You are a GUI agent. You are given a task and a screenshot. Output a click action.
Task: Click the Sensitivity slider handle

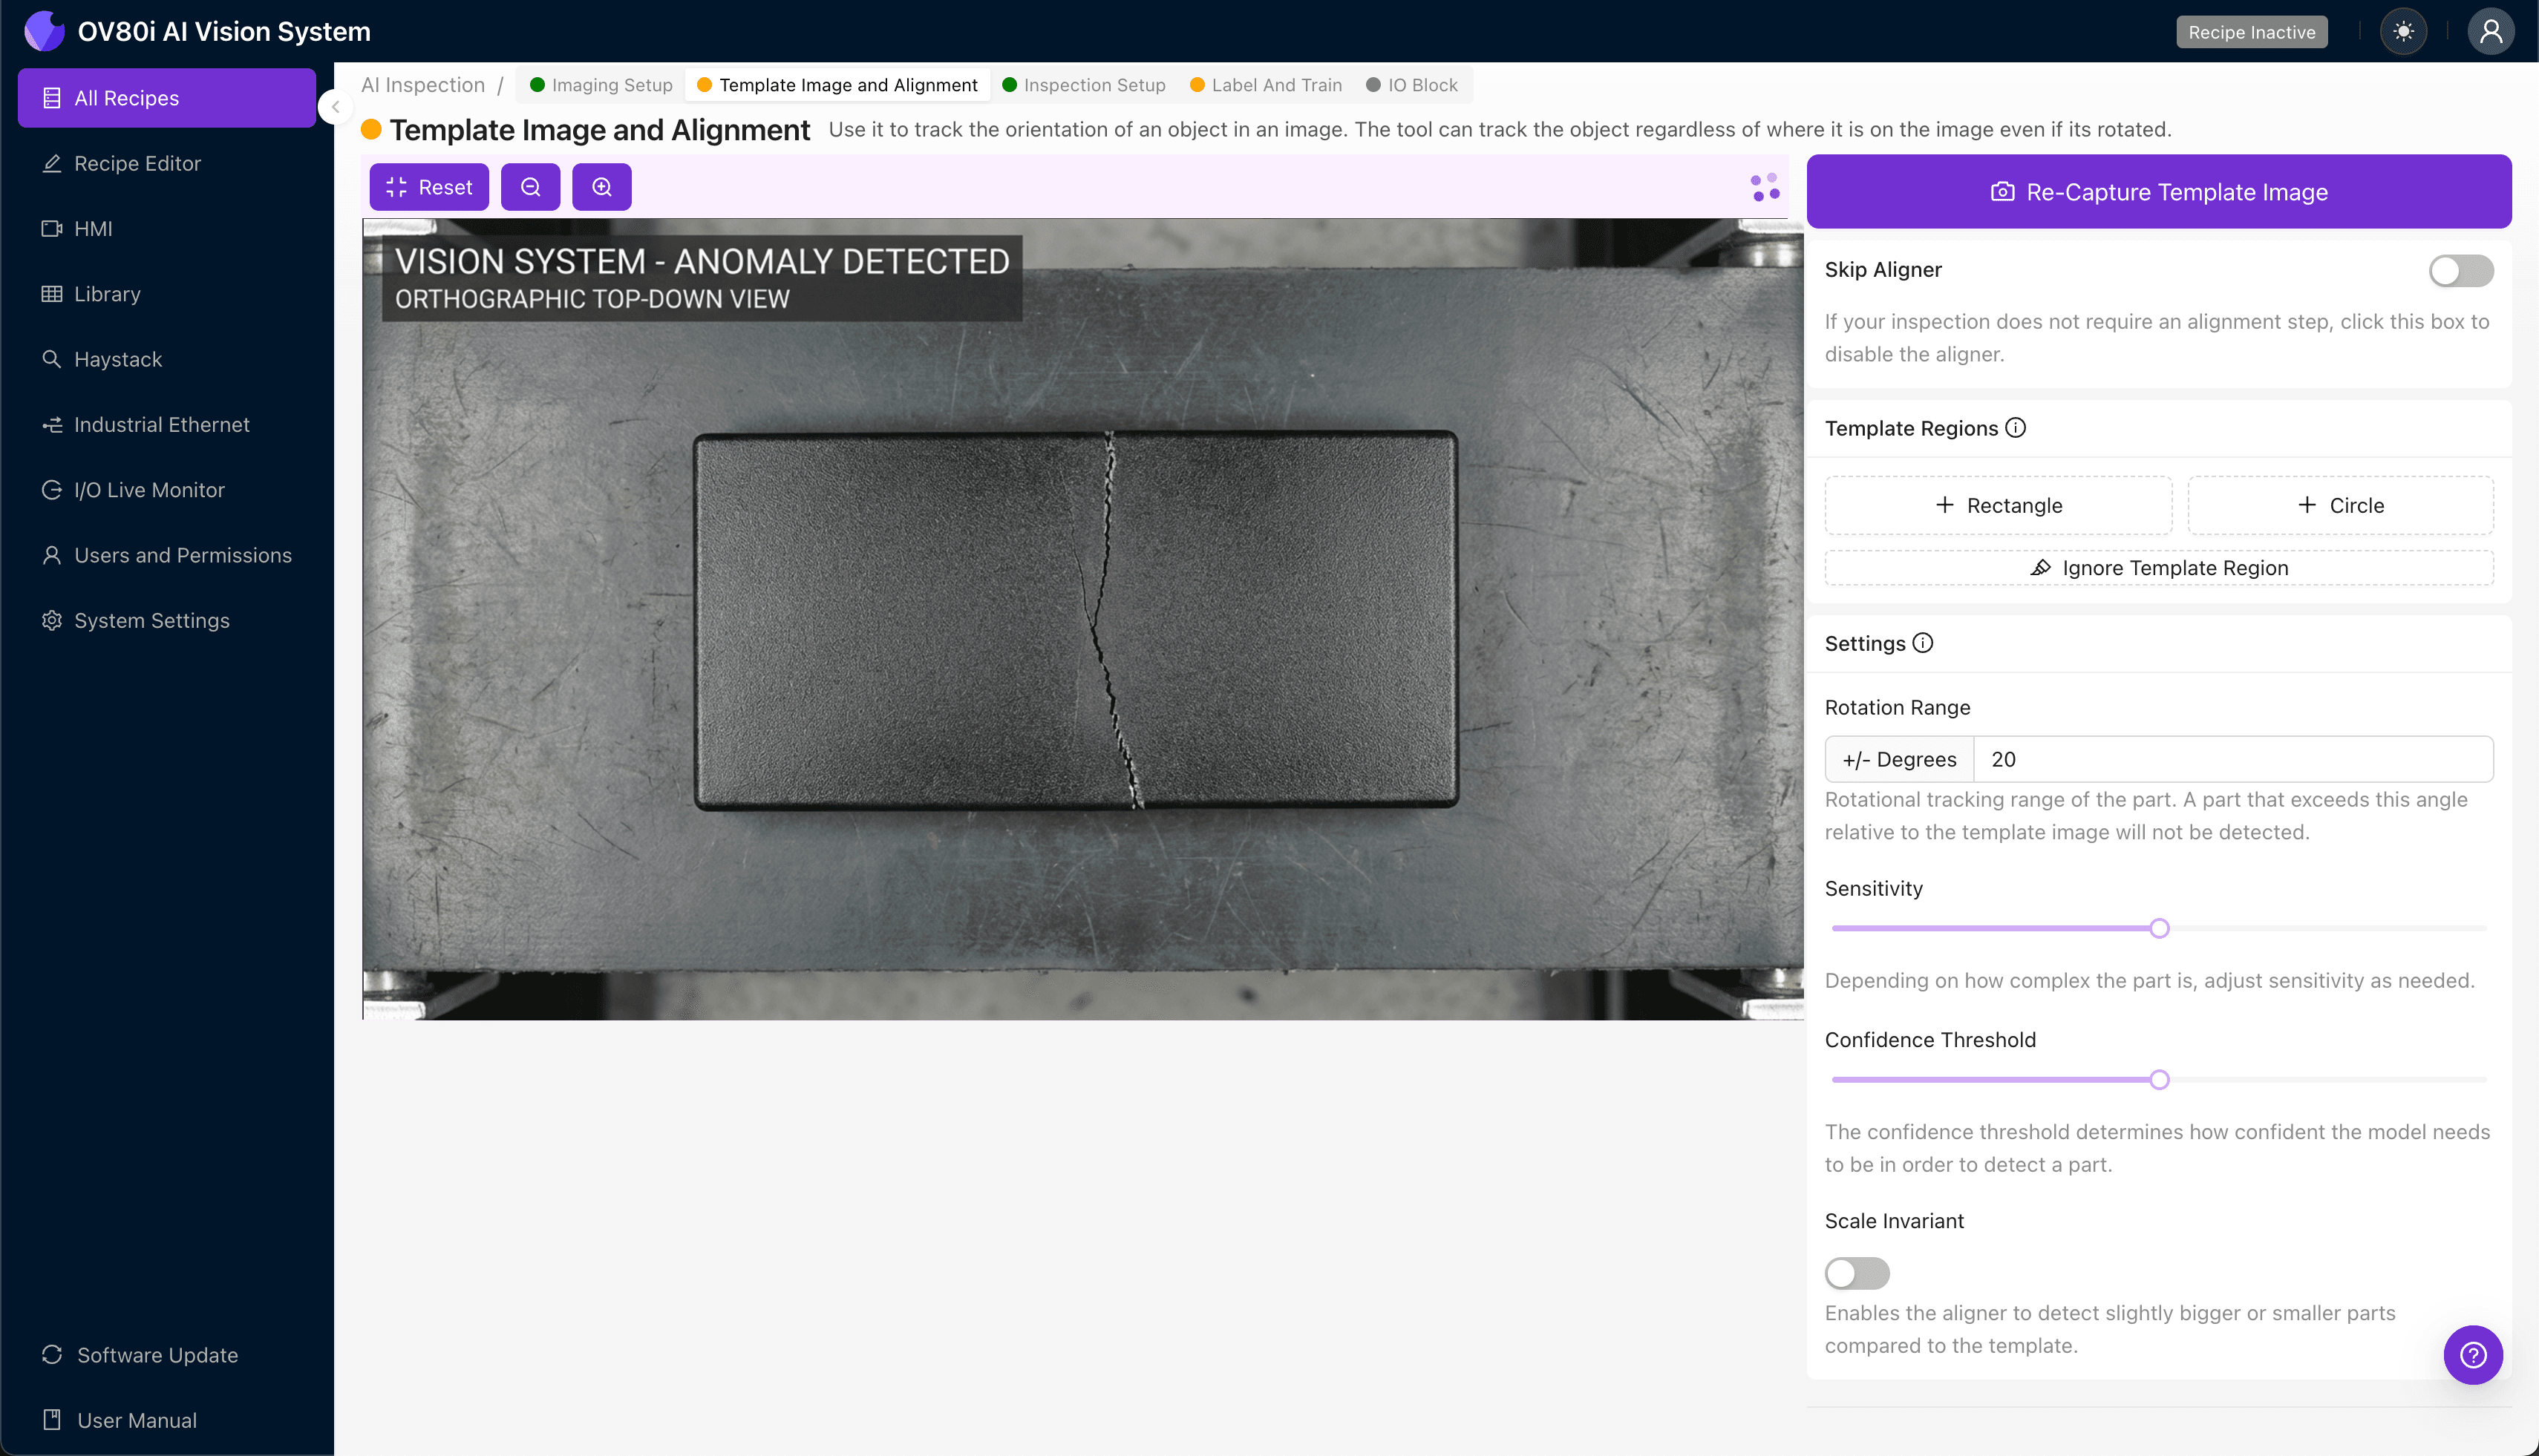tap(2159, 928)
